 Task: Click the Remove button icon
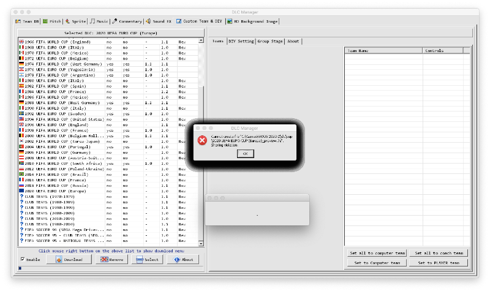click(104, 260)
